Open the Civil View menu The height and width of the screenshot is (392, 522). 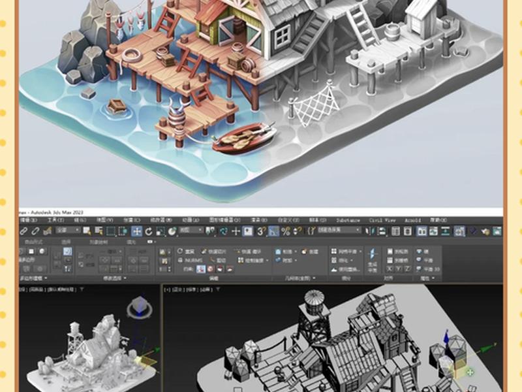click(x=382, y=220)
